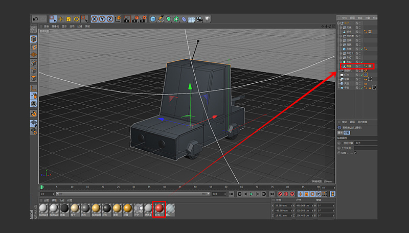Render to Picture Viewer
Screen dimensions: 409x233
[135, 19]
